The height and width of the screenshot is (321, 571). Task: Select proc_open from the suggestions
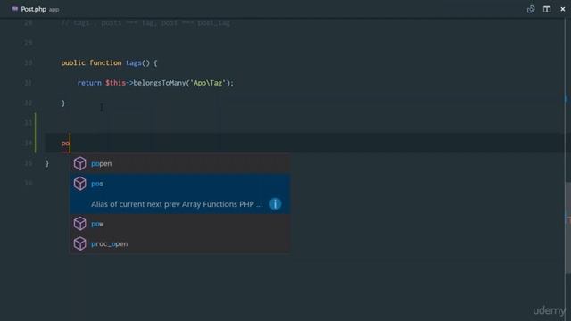[180, 243]
